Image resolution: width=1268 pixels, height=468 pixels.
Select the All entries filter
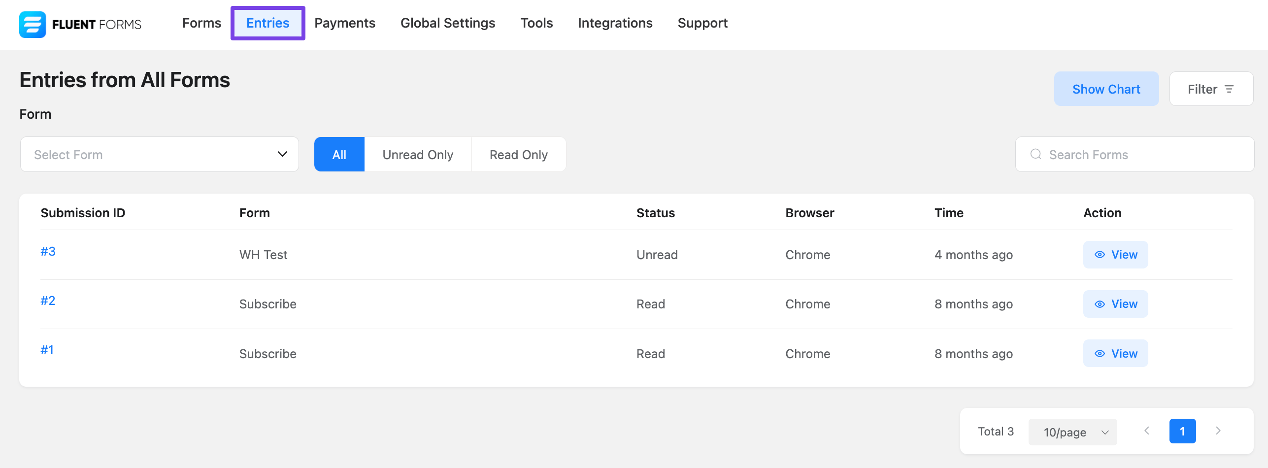point(339,154)
